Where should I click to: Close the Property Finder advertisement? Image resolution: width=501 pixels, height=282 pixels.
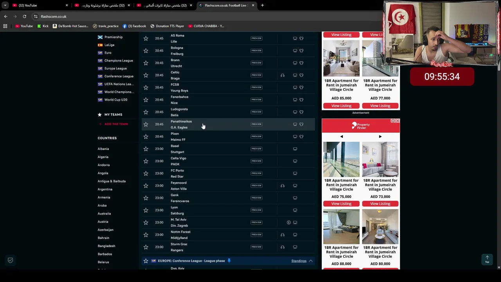(398, 121)
